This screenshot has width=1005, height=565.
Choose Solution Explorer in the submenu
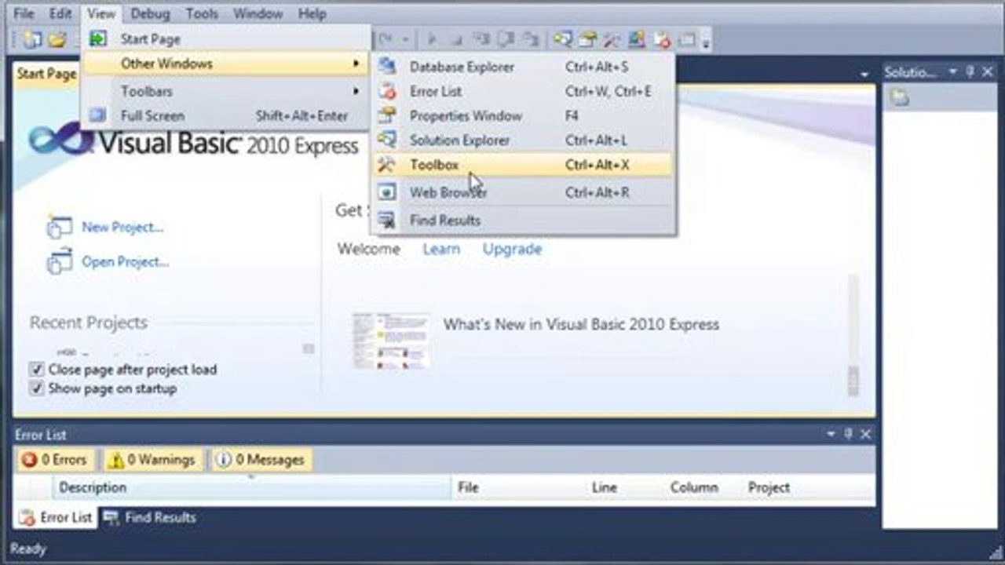point(523,140)
